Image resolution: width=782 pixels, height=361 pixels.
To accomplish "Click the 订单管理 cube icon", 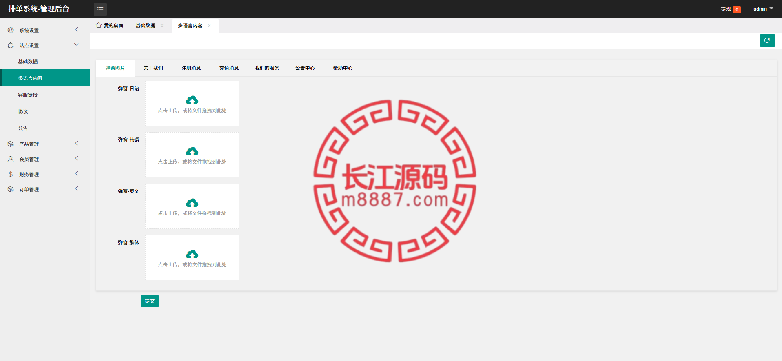I will pyautogui.click(x=11, y=189).
